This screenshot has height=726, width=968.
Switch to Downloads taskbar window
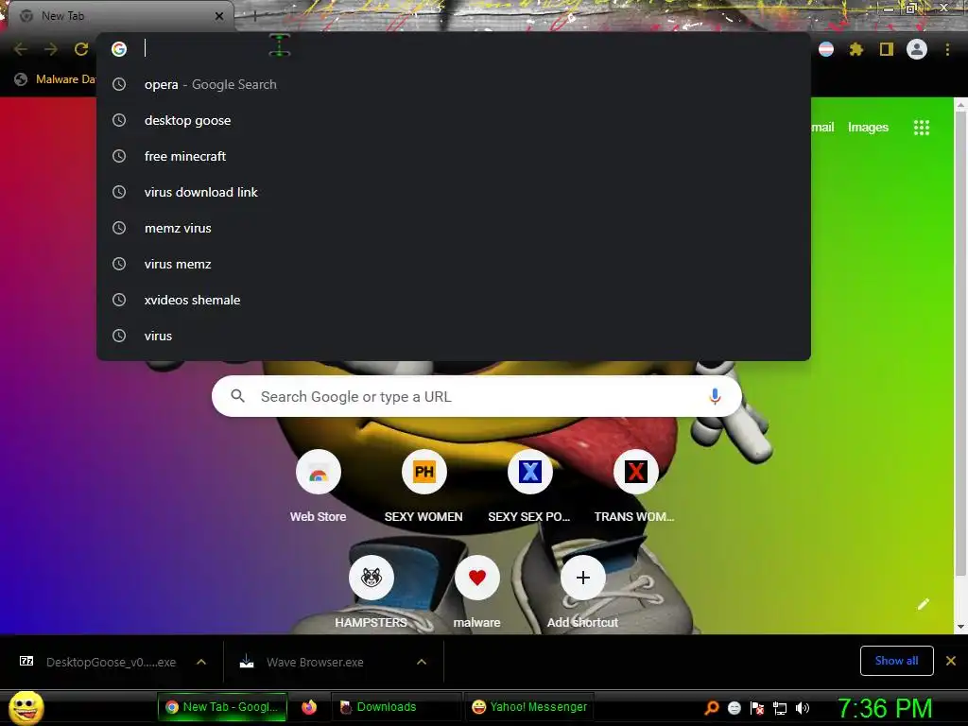coord(397,707)
